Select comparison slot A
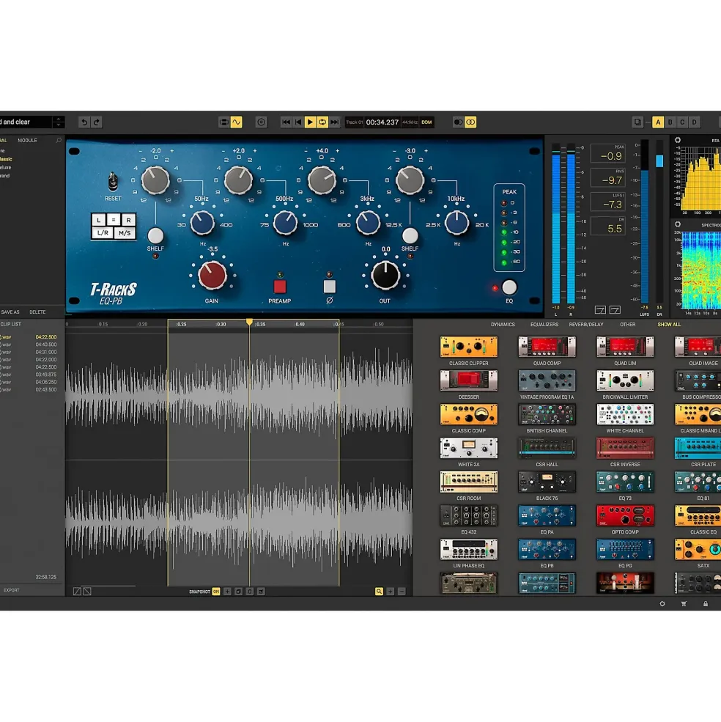The height and width of the screenshot is (722, 721). [x=658, y=122]
